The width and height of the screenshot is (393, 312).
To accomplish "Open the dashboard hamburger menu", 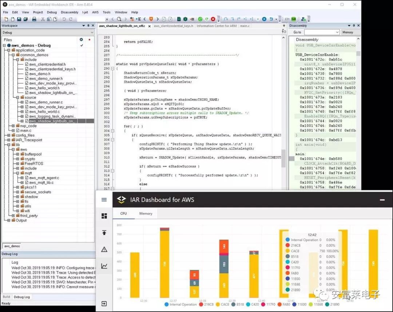I will tap(104, 200).
